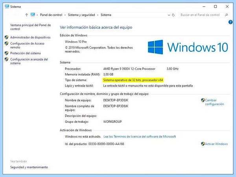Open Lea los Términos de licencia link
Viewport: 236px width, 177px height.
(x=140, y=136)
